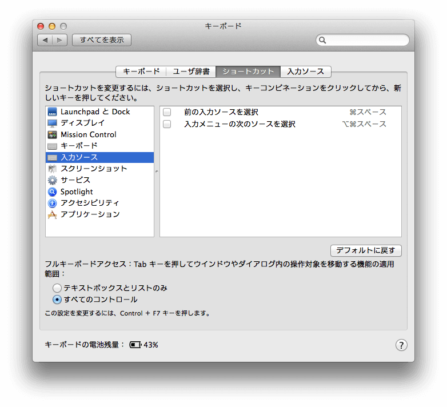
Task: Click the アクセシビリティ icon
Action: (52, 203)
